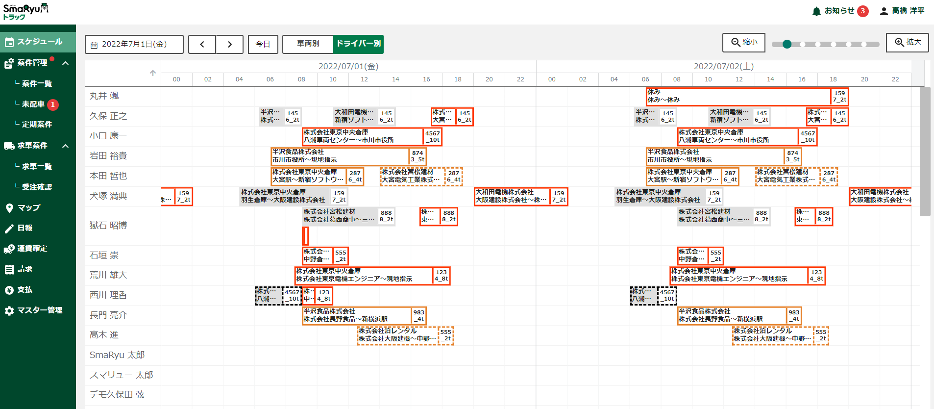
Task: Click the 運賃確定 icon
Action: 9,249
